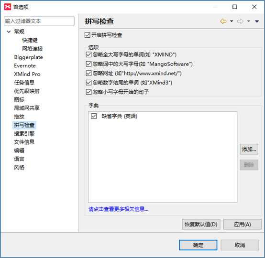Select 图标 in the tree
The width and height of the screenshot is (265, 258).
click(x=19, y=99)
